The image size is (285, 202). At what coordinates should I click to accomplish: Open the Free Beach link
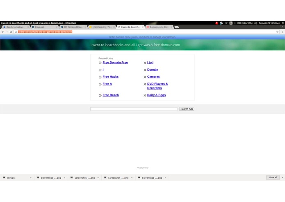110,95
